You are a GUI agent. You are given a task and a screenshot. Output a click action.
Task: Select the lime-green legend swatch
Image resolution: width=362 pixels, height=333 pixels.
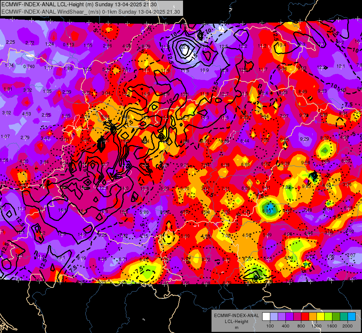coord(328,317)
